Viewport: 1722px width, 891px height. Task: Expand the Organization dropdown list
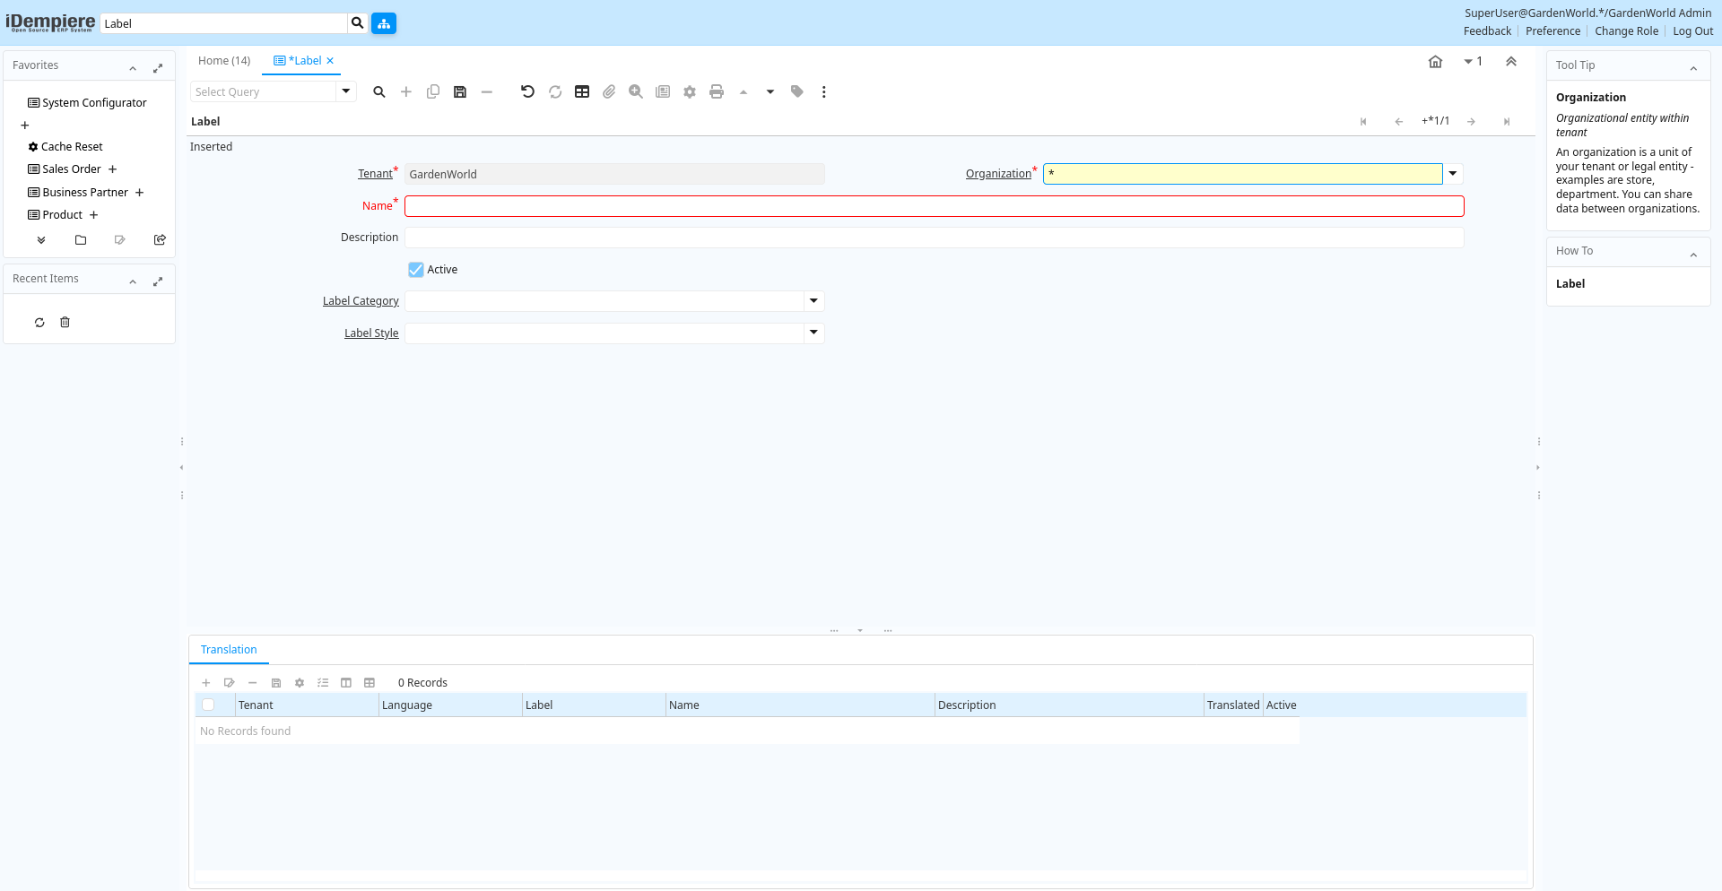tap(1453, 174)
